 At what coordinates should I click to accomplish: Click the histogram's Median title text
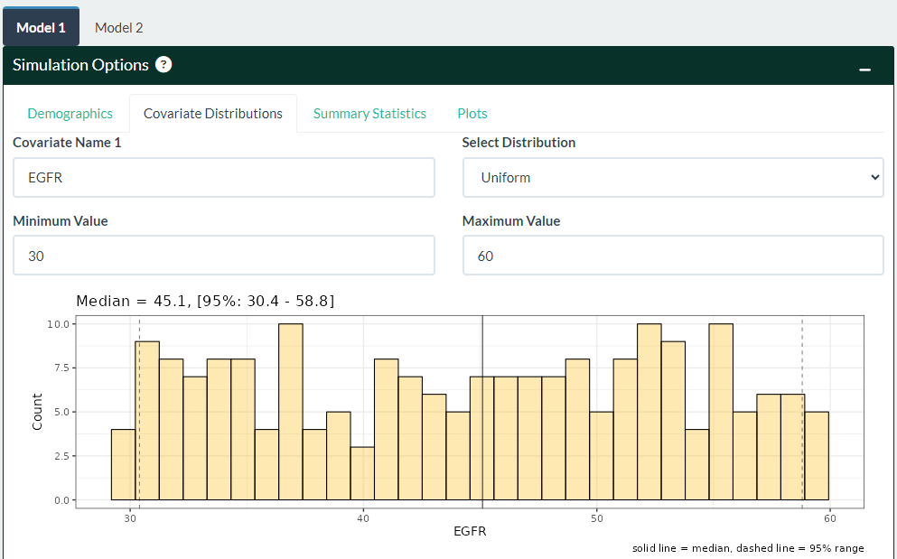[205, 301]
